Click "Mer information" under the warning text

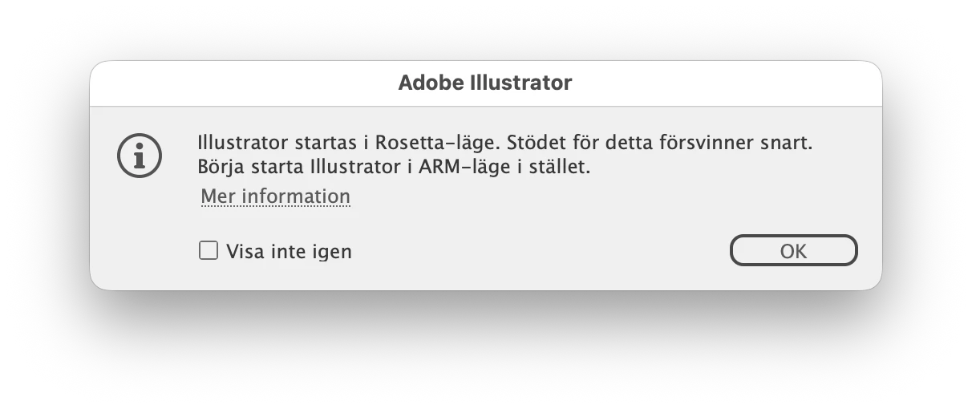coord(275,196)
